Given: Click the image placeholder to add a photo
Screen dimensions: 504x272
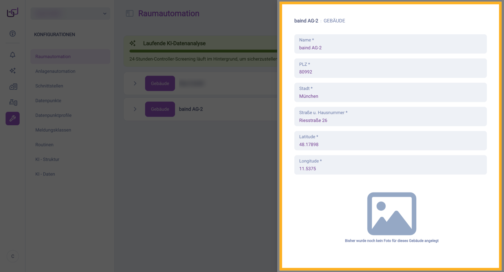Looking at the screenshot, I should pos(391,214).
